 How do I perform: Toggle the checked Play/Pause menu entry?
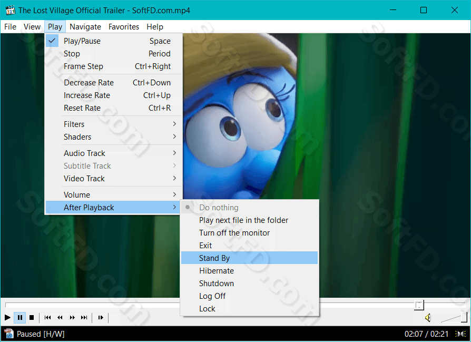(114, 41)
